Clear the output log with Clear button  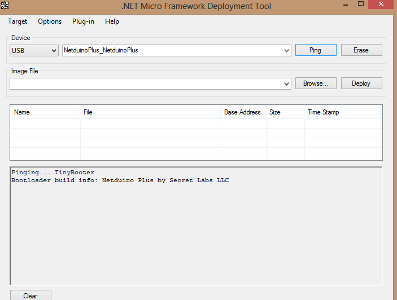(30, 295)
